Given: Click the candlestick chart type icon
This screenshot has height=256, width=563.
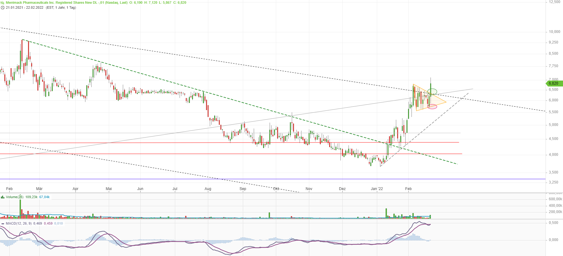Looking at the screenshot, I should (x=2, y=2).
